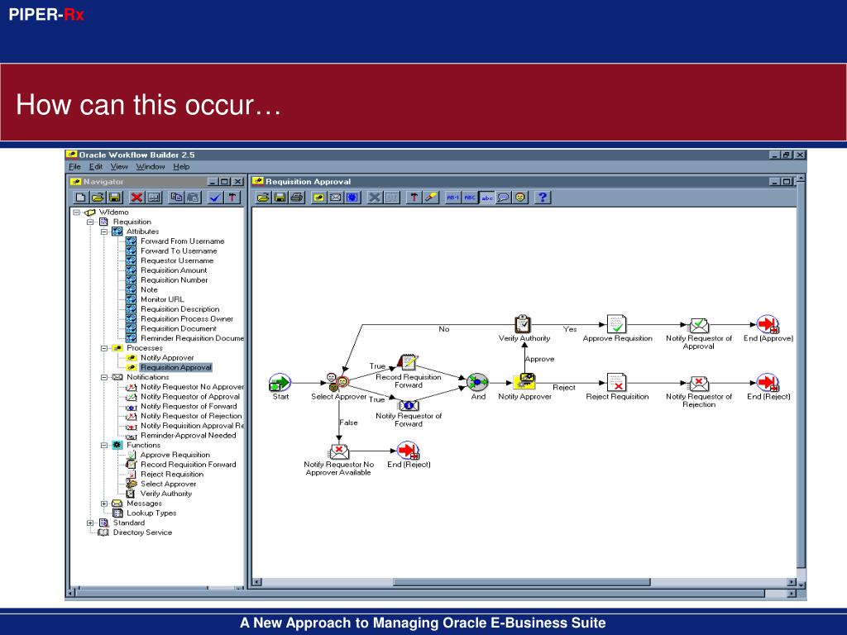847x635 pixels.
Task: Expand the Messages branch
Action: [104, 504]
